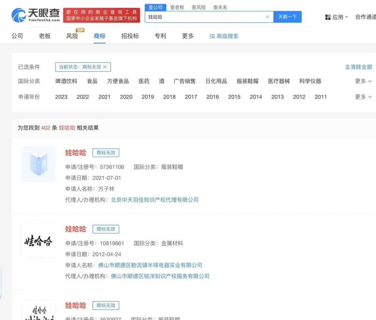Viewport: 376px width, 320px height.
Task: Filter by application year 2015
Action: pos(234,97)
